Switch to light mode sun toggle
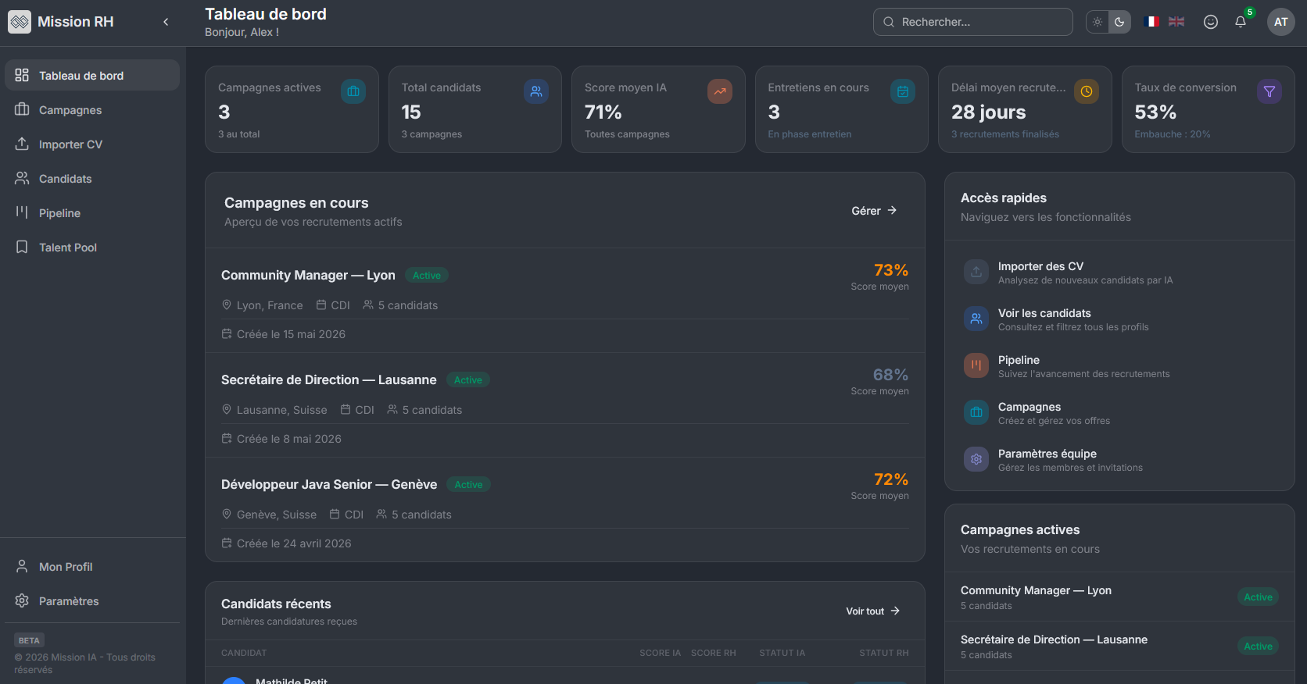1307x684 pixels. (1098, 22)
